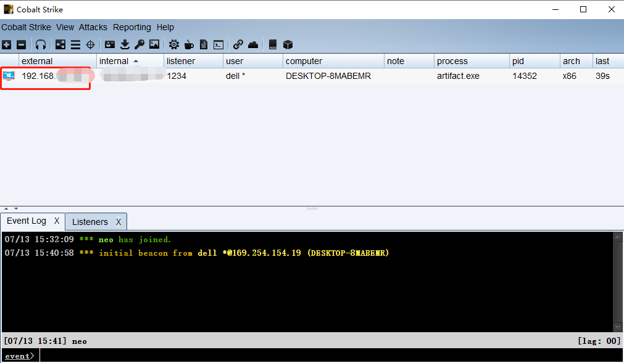Open the Attacks menu
Screen dimensions: 624x363
93,27
